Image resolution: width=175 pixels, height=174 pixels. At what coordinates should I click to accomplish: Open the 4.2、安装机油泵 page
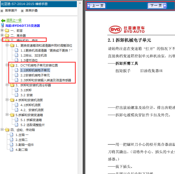(32, 110)
